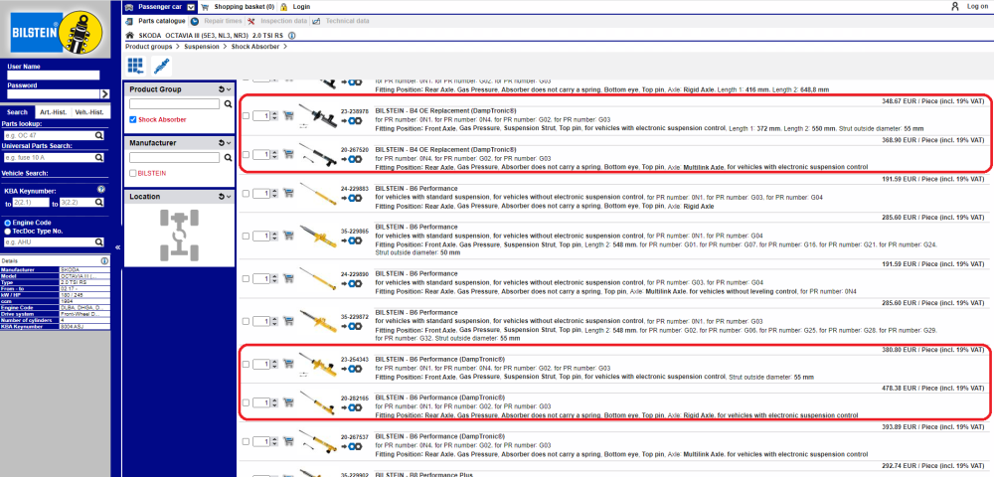Viewport: 994px width, 477px height.
Task: Click the home icon beside SKODA
Action: click(130, 36)
